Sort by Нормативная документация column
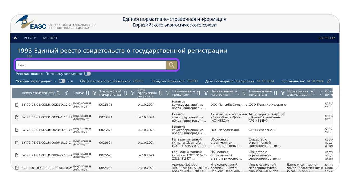 pyautogui.click(x=313, y=93)
